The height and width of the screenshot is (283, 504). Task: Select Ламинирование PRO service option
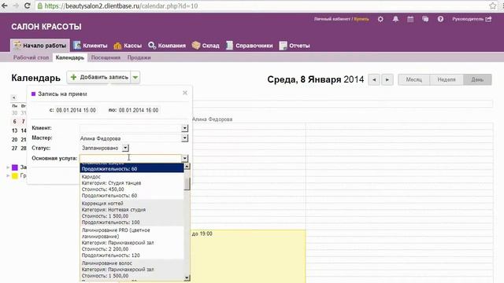132,243
